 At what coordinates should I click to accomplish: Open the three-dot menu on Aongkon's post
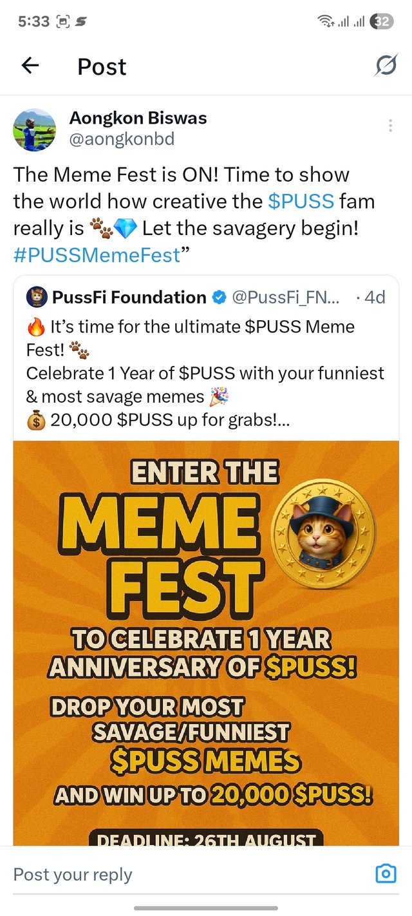390,126
